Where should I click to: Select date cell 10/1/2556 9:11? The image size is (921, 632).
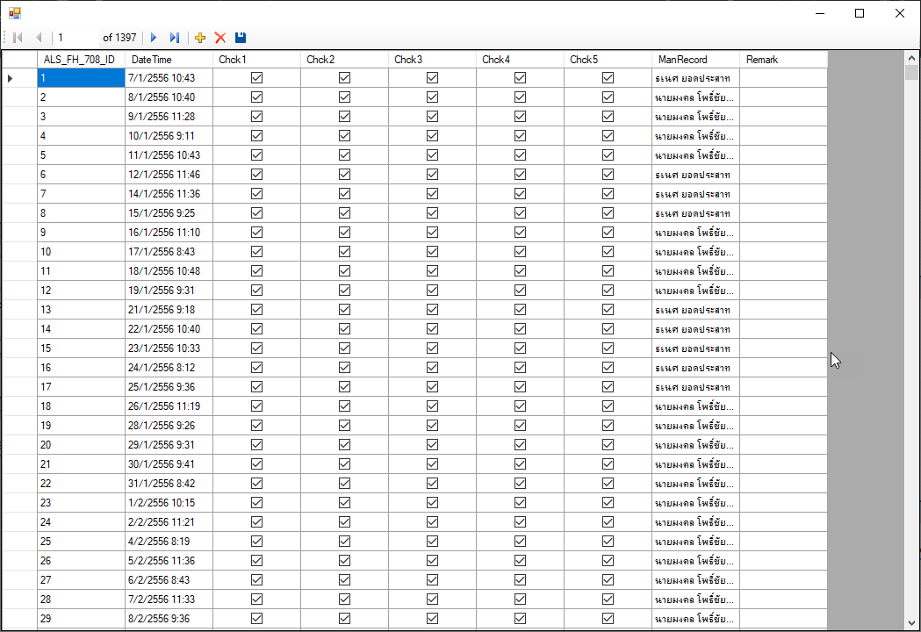tap(169, 136)
